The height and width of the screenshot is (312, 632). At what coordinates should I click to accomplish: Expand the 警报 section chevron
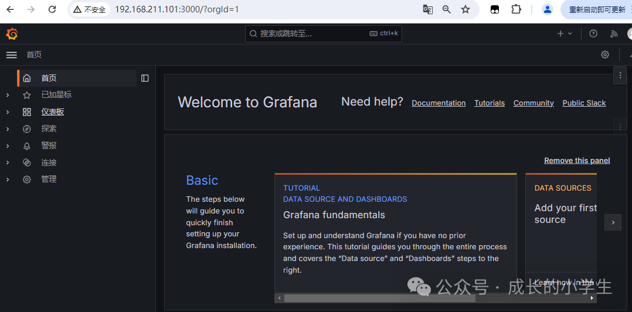(x=8, y=146)
